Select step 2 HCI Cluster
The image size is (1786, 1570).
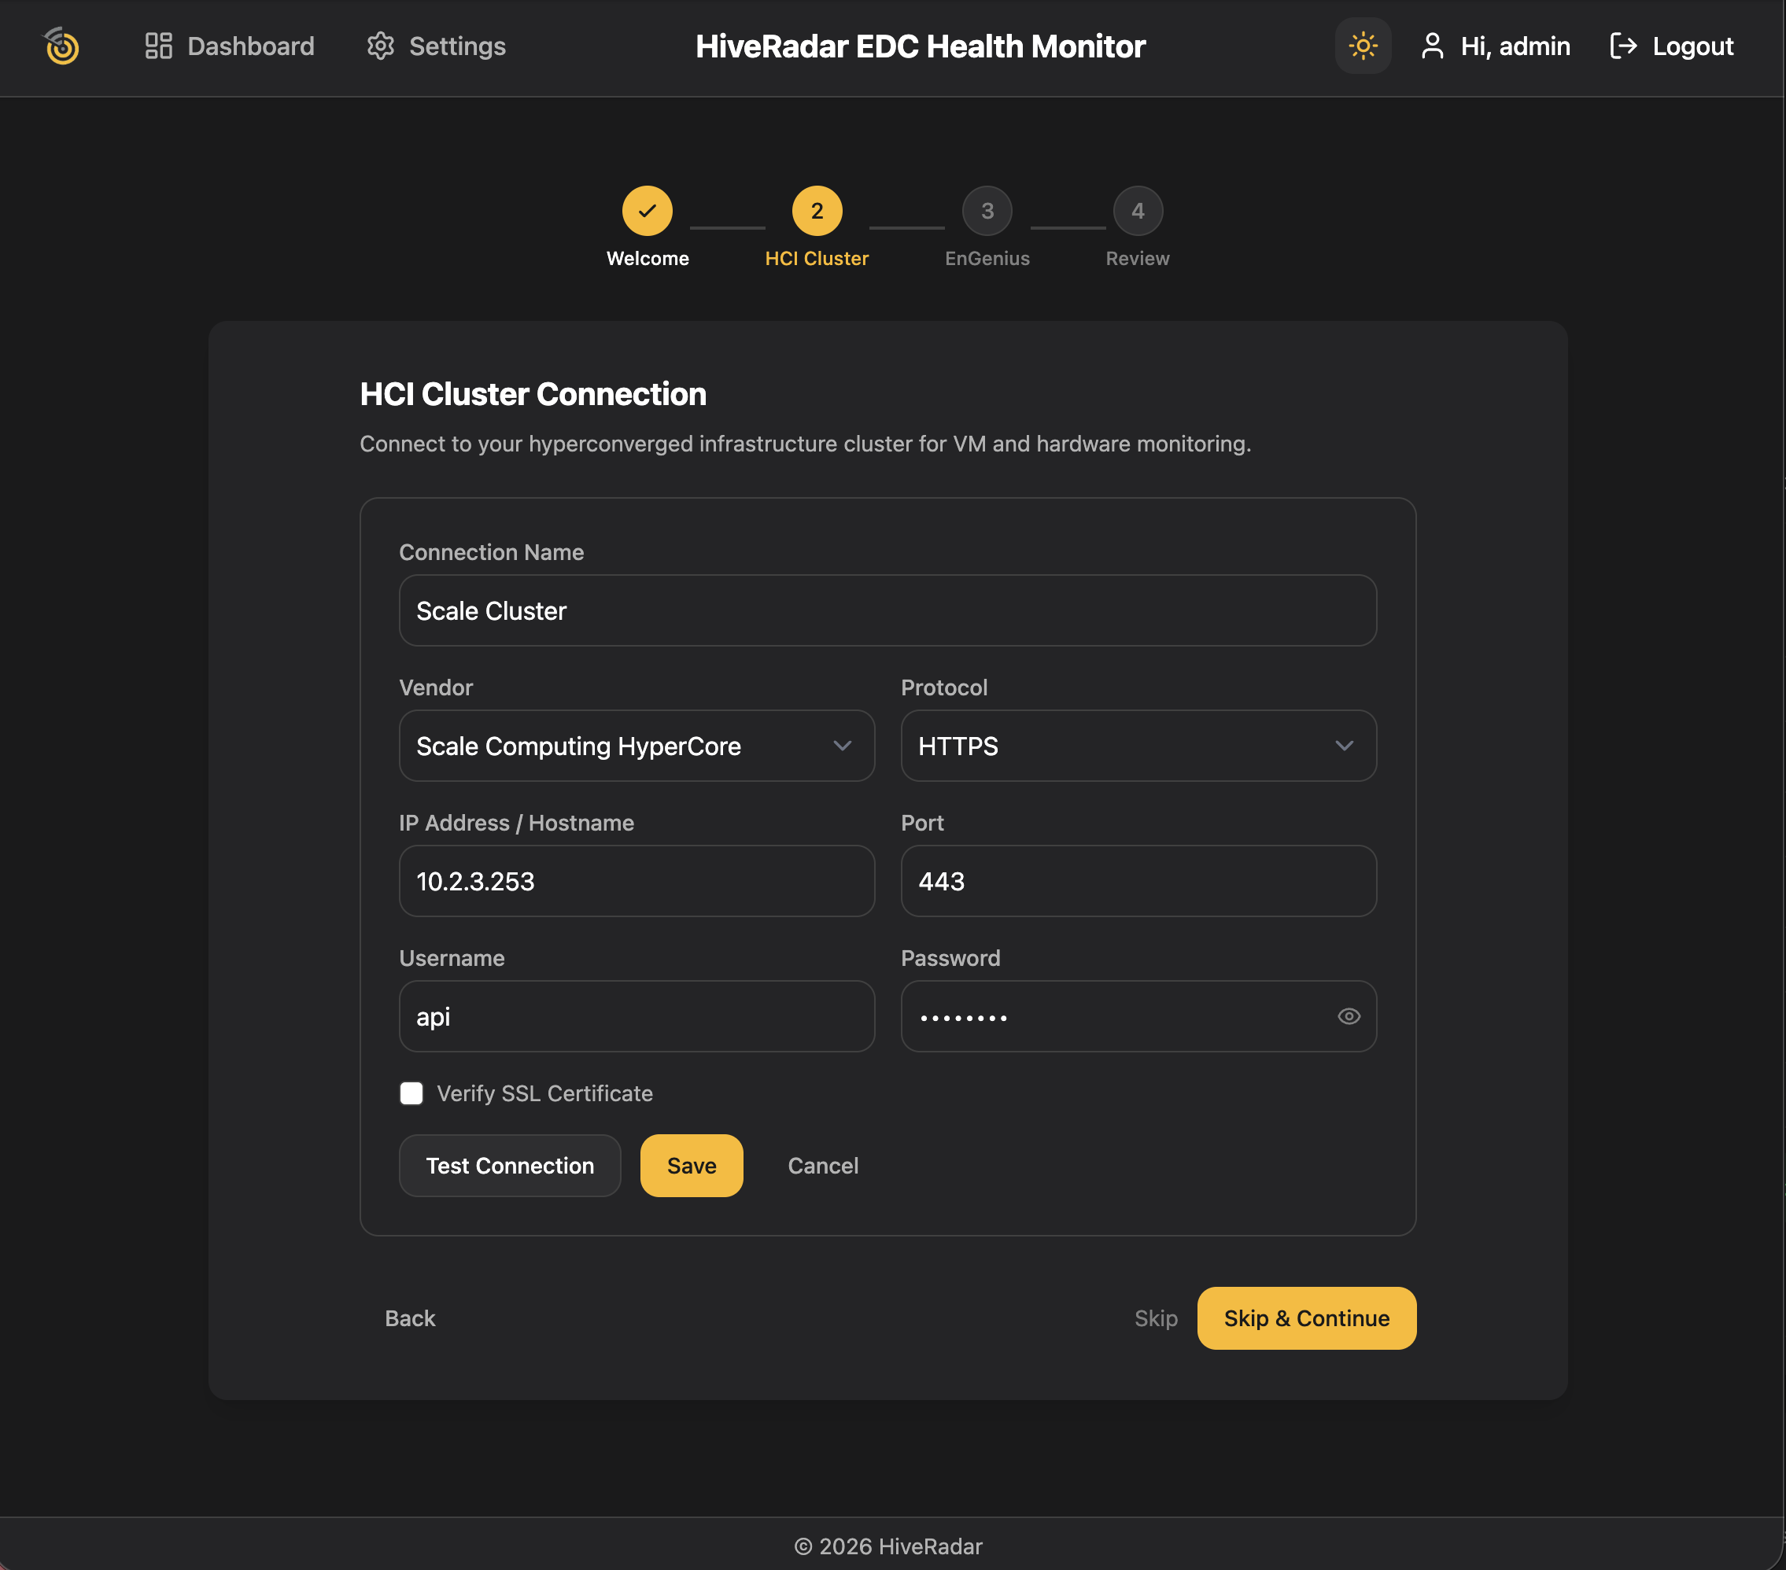pyautogui.click(x=817, y=211)
